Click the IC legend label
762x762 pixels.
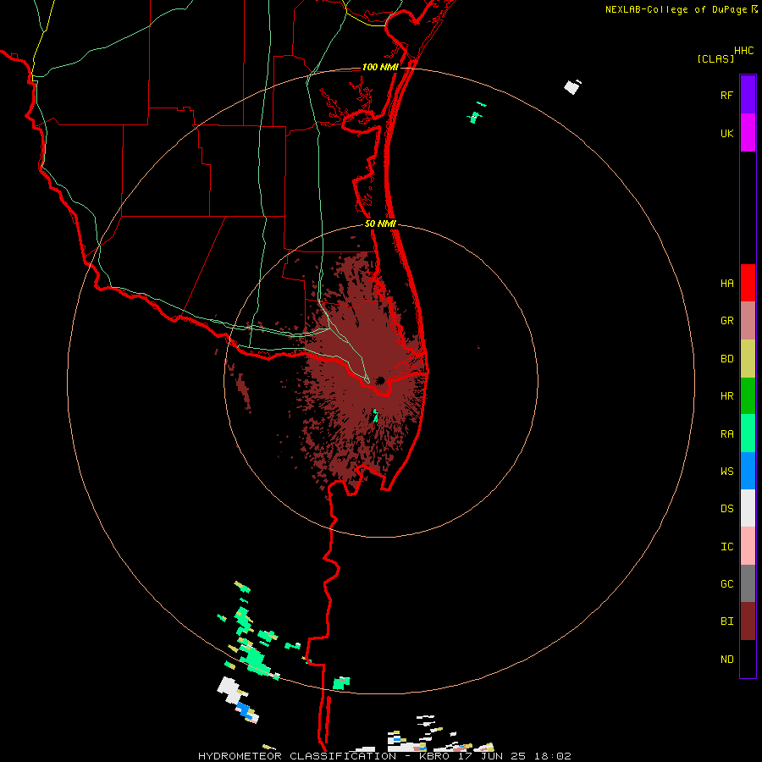click(726, 547)
